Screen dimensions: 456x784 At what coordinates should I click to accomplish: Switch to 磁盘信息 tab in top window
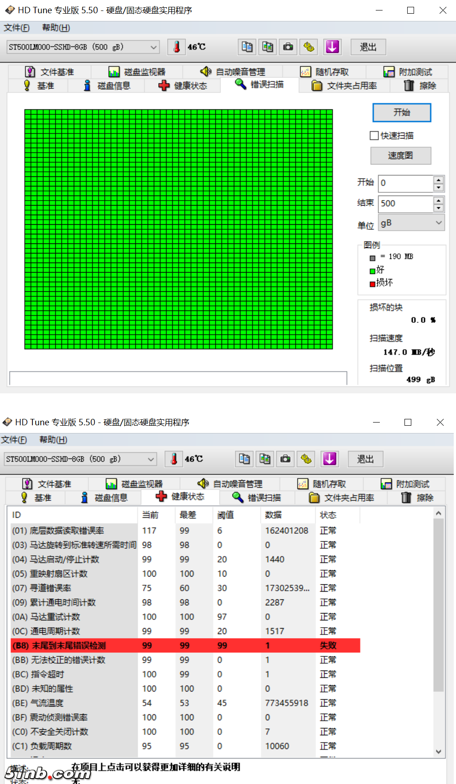(107, 86)
